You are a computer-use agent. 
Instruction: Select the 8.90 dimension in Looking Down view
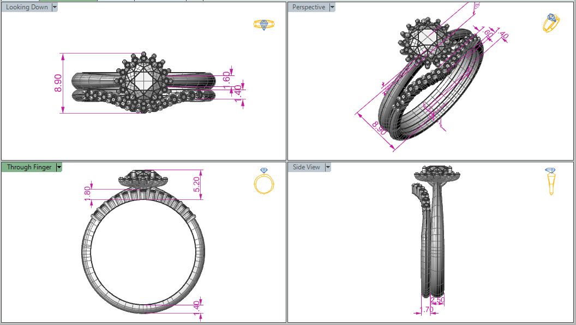(58, 82)
